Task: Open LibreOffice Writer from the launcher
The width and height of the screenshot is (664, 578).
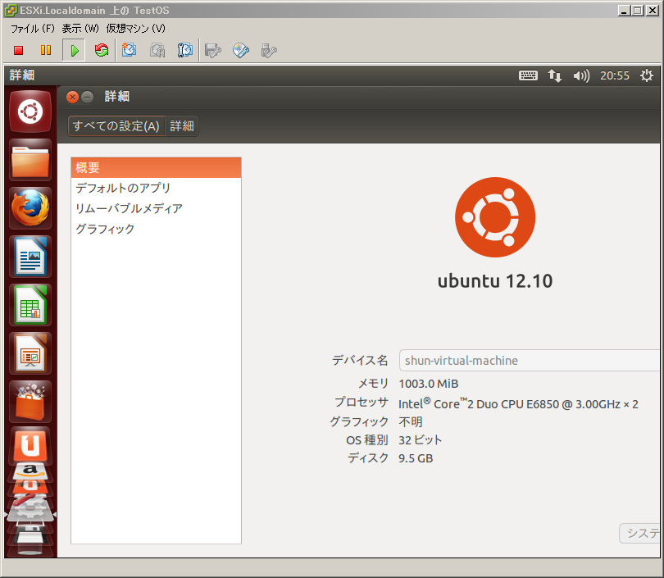Action: (30, 257)
